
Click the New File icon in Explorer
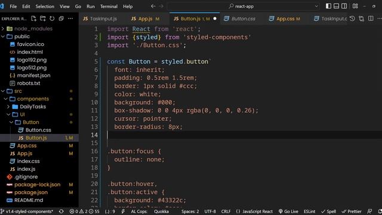pos(33,19)
